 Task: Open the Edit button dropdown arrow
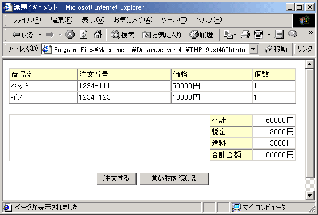click(269, 35)
